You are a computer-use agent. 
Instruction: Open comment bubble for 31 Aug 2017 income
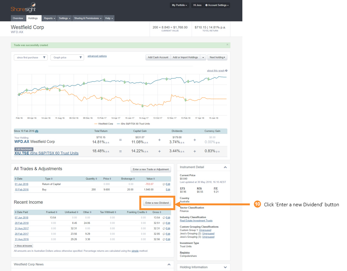(164, 229)
